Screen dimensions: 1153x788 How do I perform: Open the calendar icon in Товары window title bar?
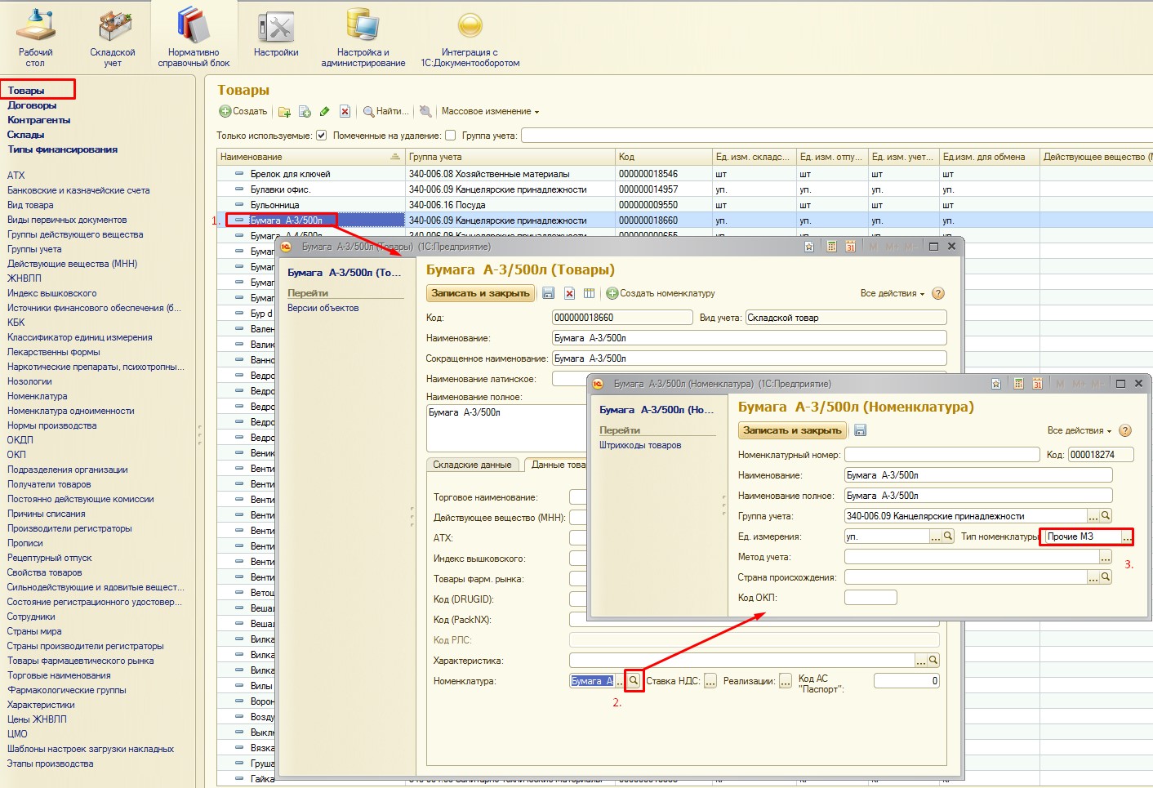tap(850, 247)
